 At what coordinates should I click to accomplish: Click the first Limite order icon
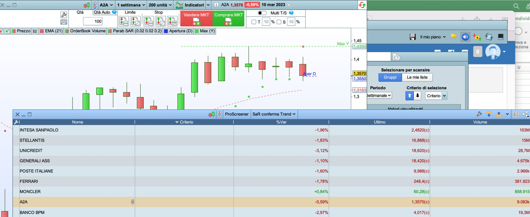click(124, 21)
